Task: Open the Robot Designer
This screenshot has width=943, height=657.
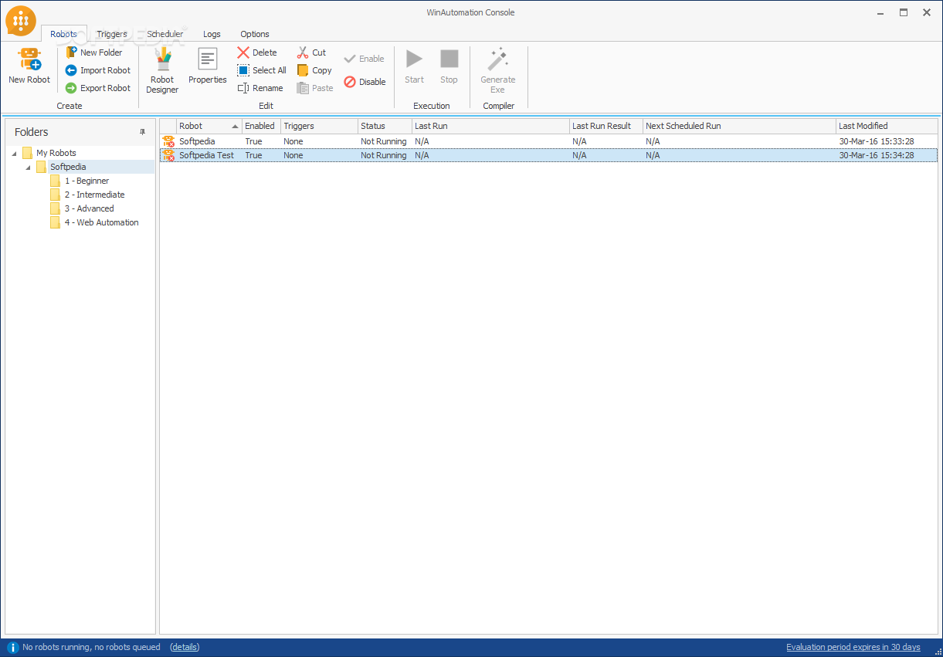Action: click(162, 70)
